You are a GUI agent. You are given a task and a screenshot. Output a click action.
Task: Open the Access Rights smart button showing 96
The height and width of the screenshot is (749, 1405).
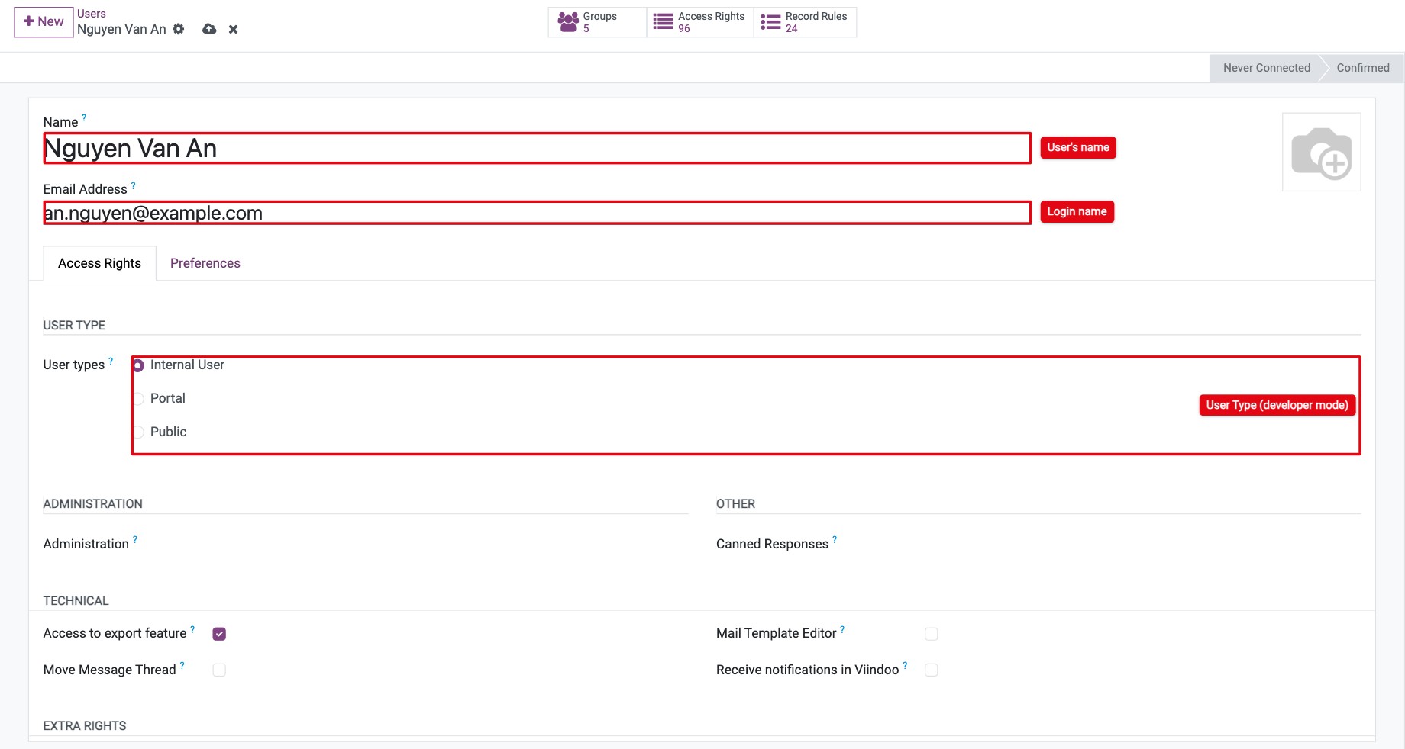[700, 22]
